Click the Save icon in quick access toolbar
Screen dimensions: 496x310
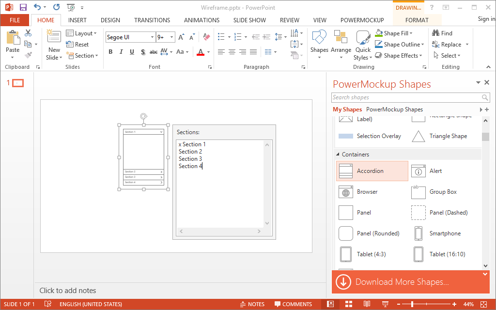pos(23,7)
